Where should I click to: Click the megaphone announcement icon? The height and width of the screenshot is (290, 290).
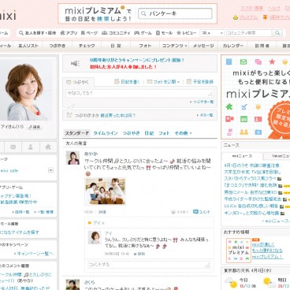coord(75,63)
